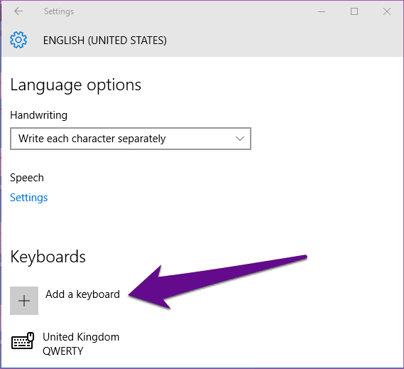The height and width of the screenshot is (369, 404).
Task: Click the "Handwriting" label
Action: click(x=38, y=115)
